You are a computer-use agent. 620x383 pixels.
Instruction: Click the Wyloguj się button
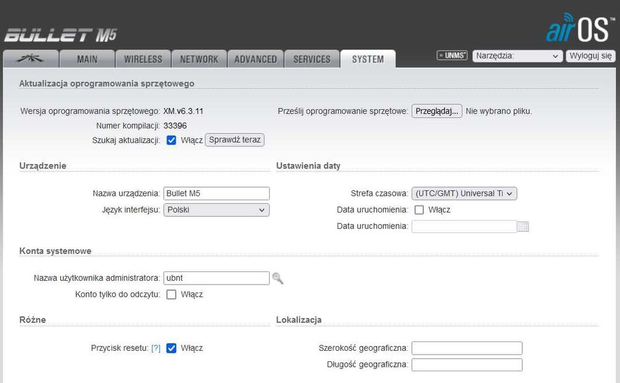point(590,56)
